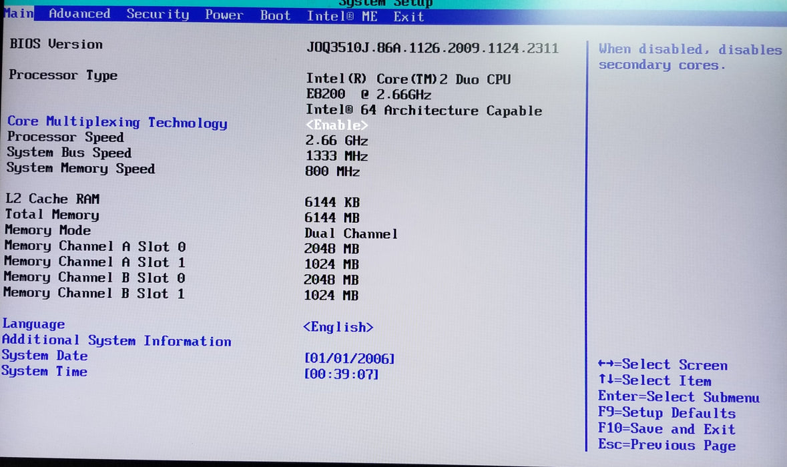This screenshot has width=787, height=467.
Task: Select Core Multiplexing Technology setting
Action: (x=117, y=122)
